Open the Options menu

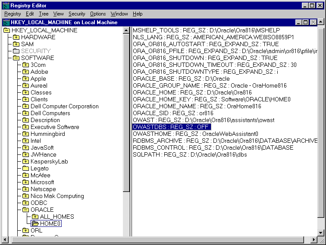click(98, 14)
